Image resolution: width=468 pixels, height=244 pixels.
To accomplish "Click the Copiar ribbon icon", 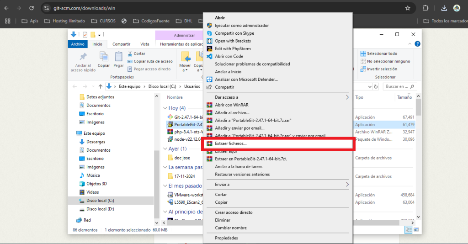I will pos(104,60).
